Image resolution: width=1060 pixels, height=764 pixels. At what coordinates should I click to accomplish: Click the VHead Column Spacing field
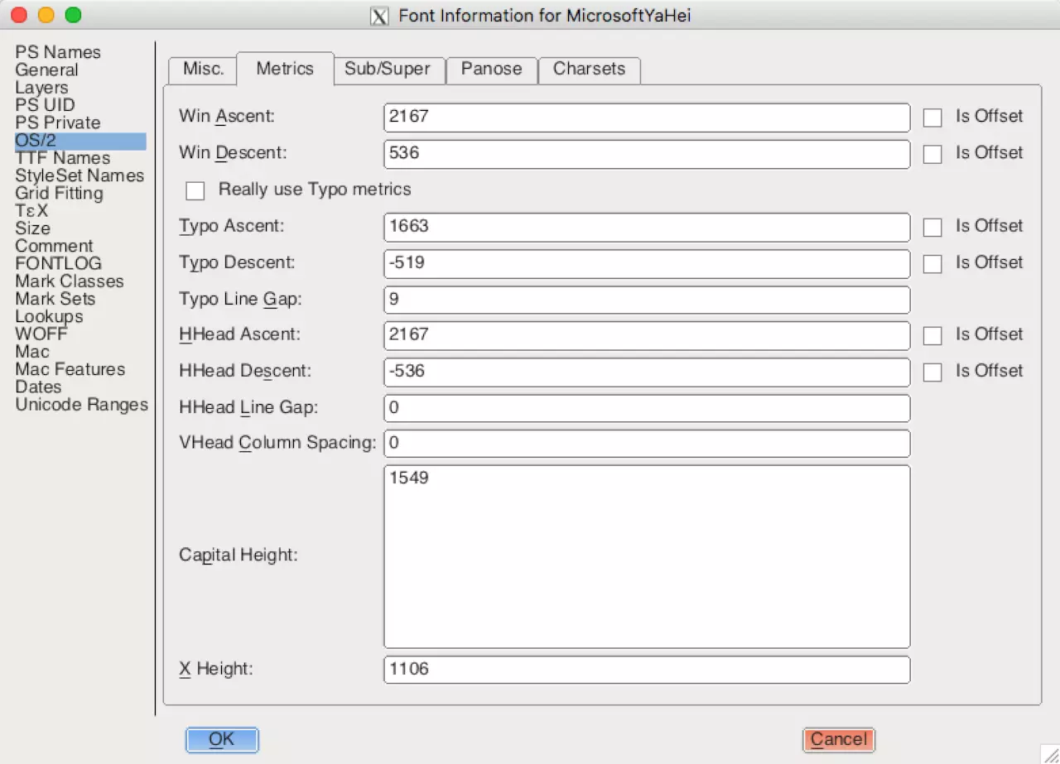647,444
